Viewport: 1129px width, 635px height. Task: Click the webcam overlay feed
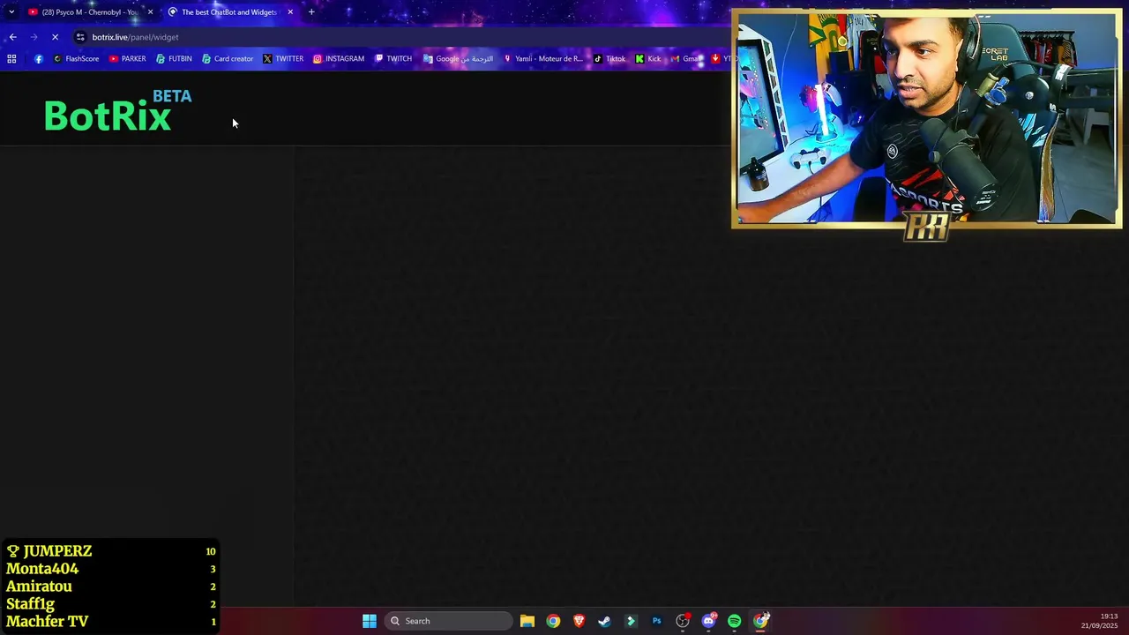coord(926,119)
